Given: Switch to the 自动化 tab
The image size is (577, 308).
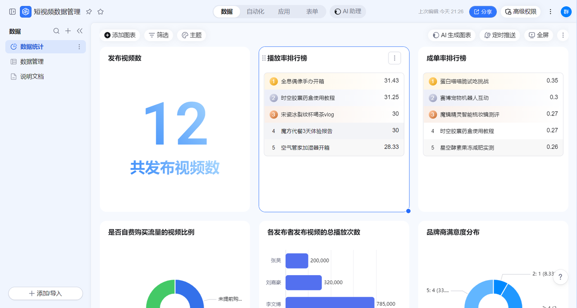Looking at the screenshot, I should point(255,12).
